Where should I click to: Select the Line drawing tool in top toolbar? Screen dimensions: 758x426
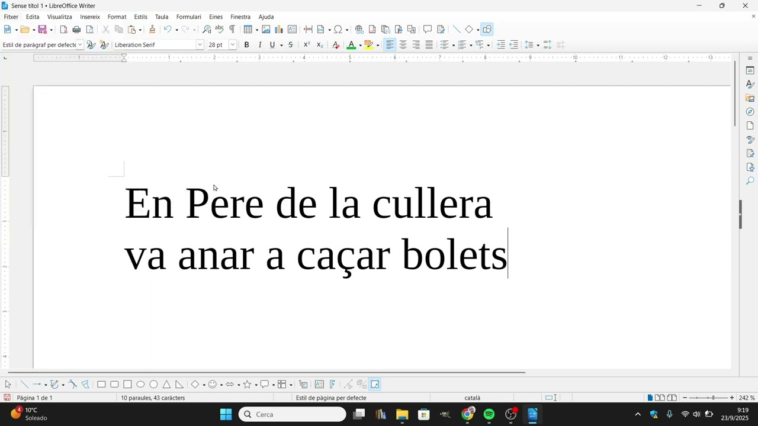pos(456,30)
